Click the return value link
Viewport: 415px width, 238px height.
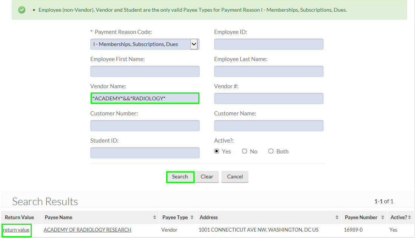point(16,230)
